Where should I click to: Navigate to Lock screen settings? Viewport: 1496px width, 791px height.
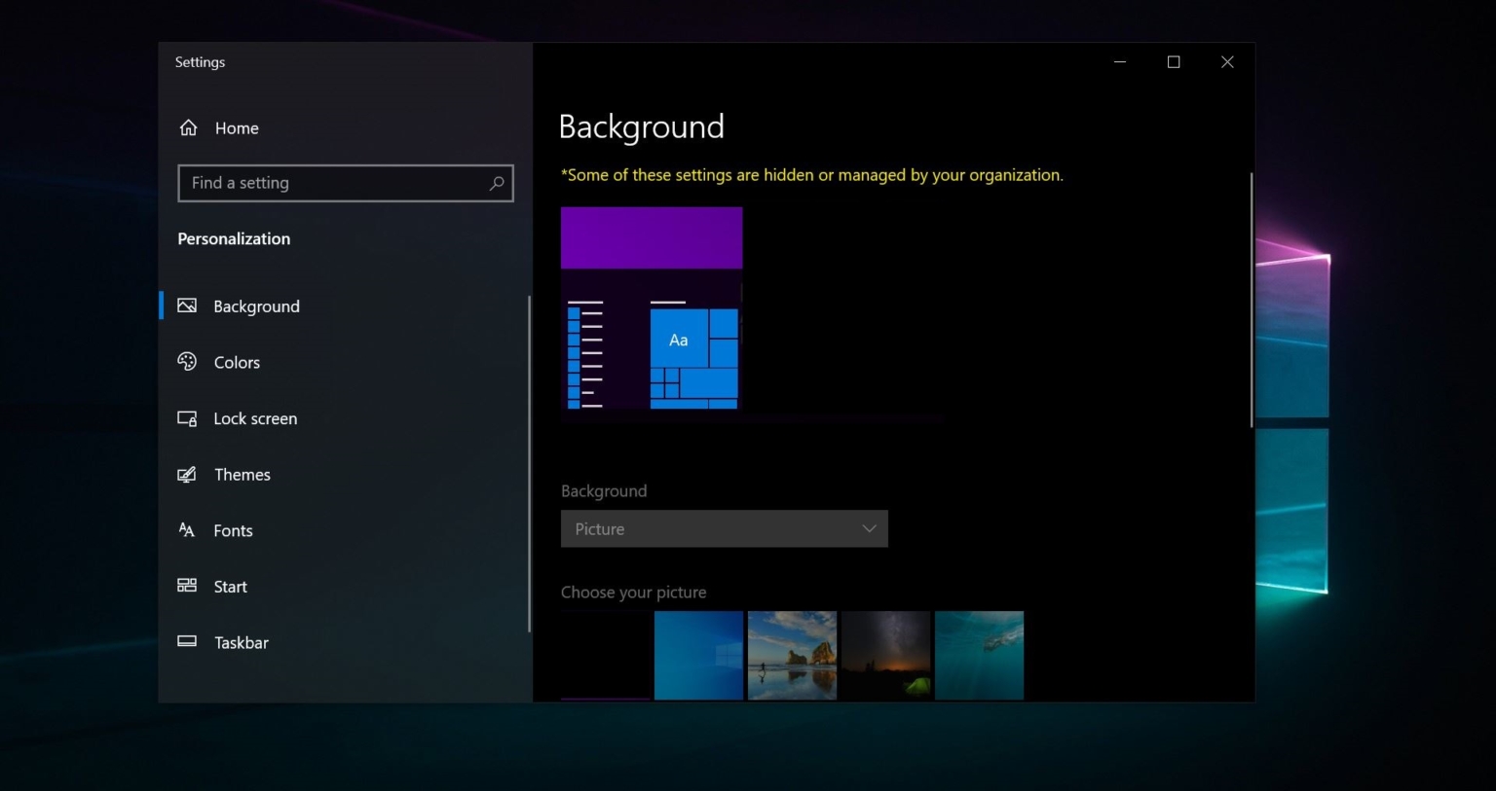pos(255,418)
